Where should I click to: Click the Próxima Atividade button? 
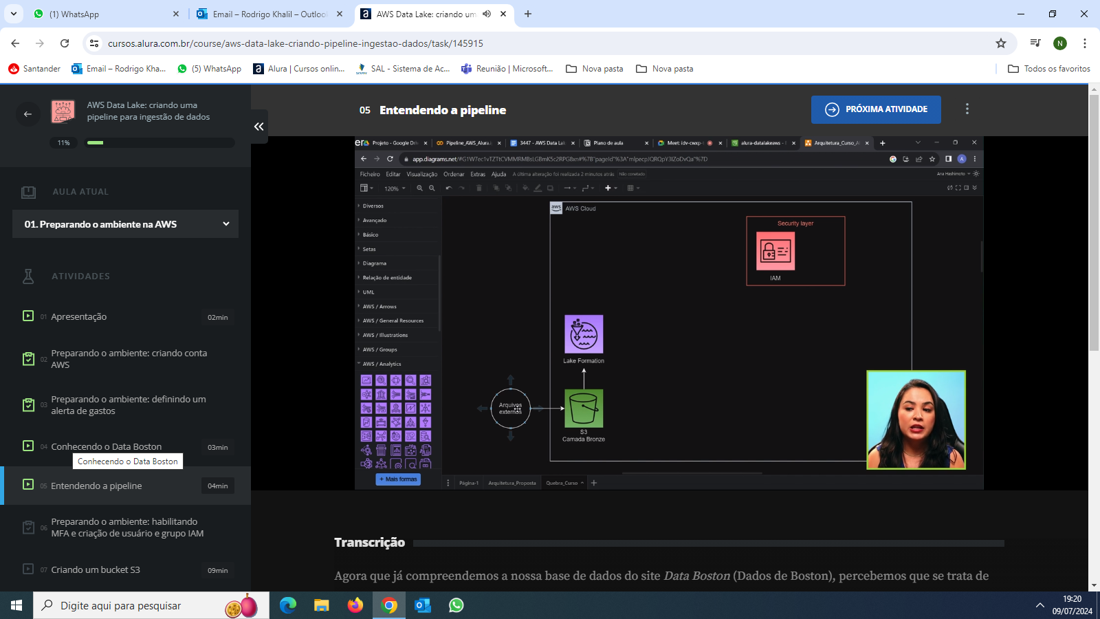pos(876,109)
